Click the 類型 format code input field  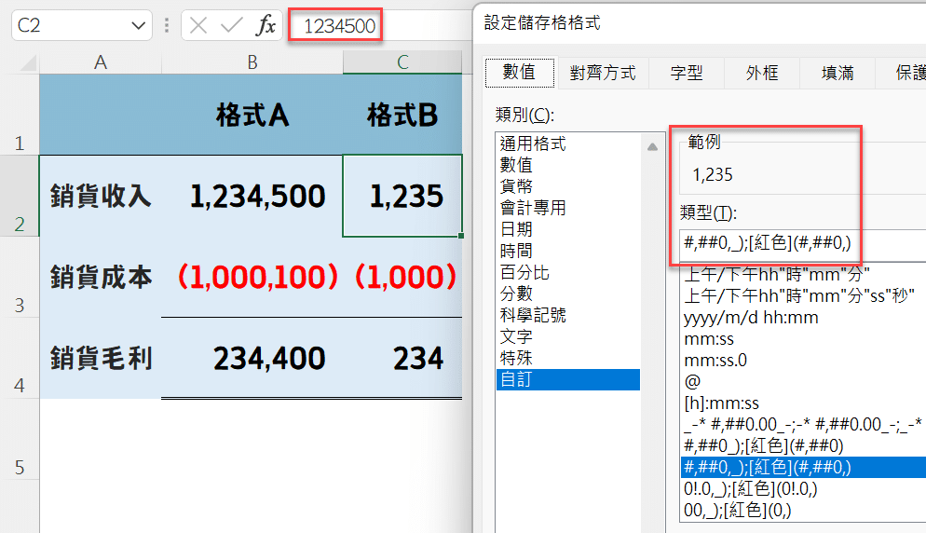803,243
